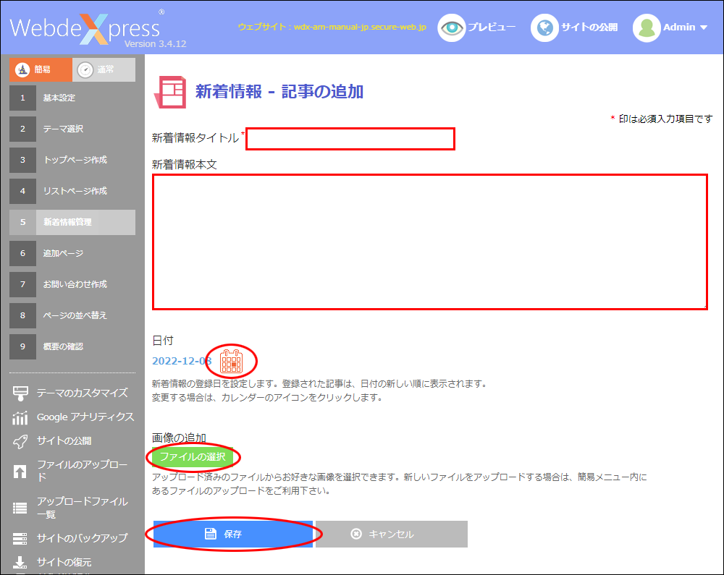724x575 pixels.
Task: Select step 5 新着情報管理
Action: 72,222
